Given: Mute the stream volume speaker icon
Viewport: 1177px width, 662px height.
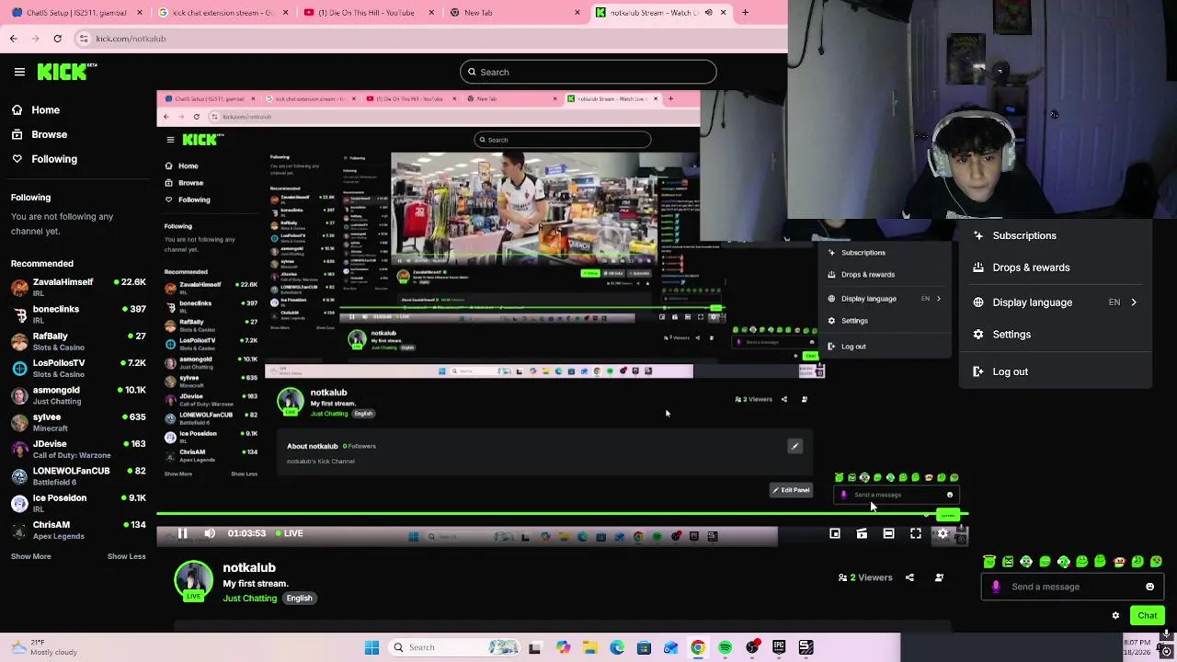Looking at the screenshot, I should point(210,533).
